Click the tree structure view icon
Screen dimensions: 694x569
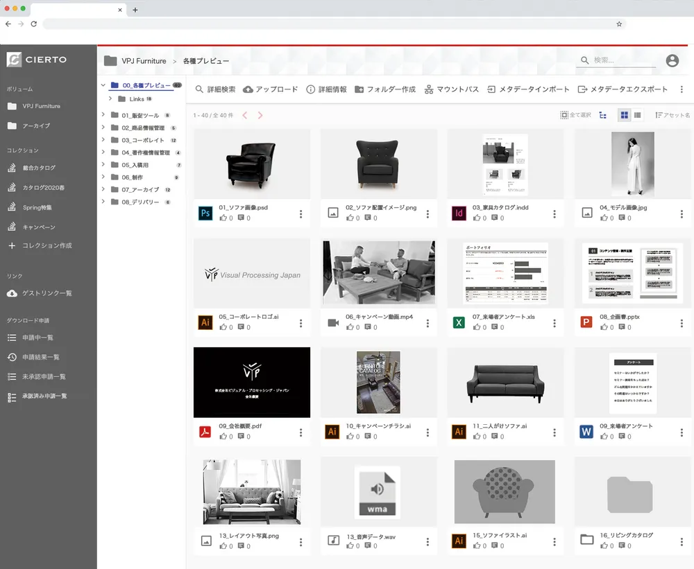pos(602,115)
